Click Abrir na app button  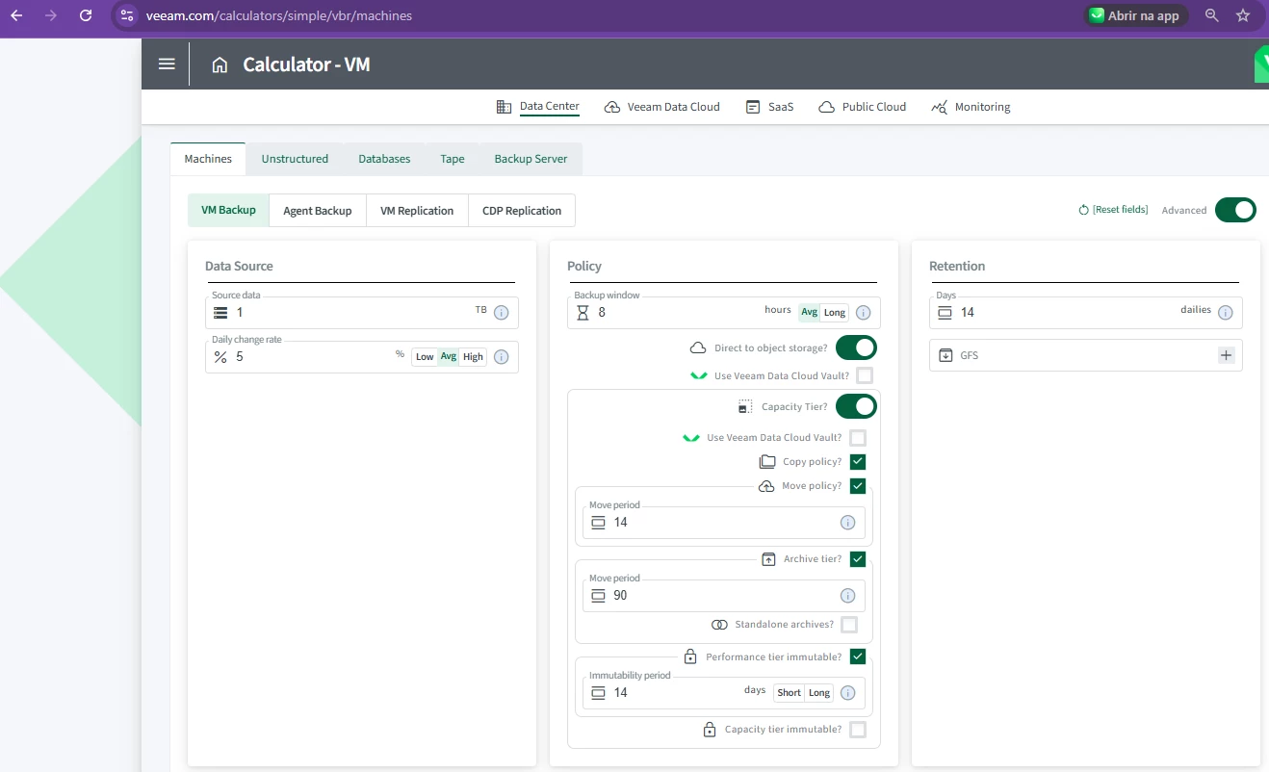tap(1134, 15)
